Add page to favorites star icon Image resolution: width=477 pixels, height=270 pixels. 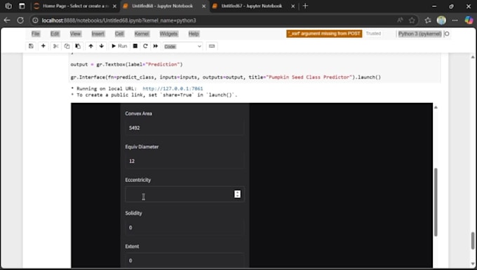click(412, 20)
